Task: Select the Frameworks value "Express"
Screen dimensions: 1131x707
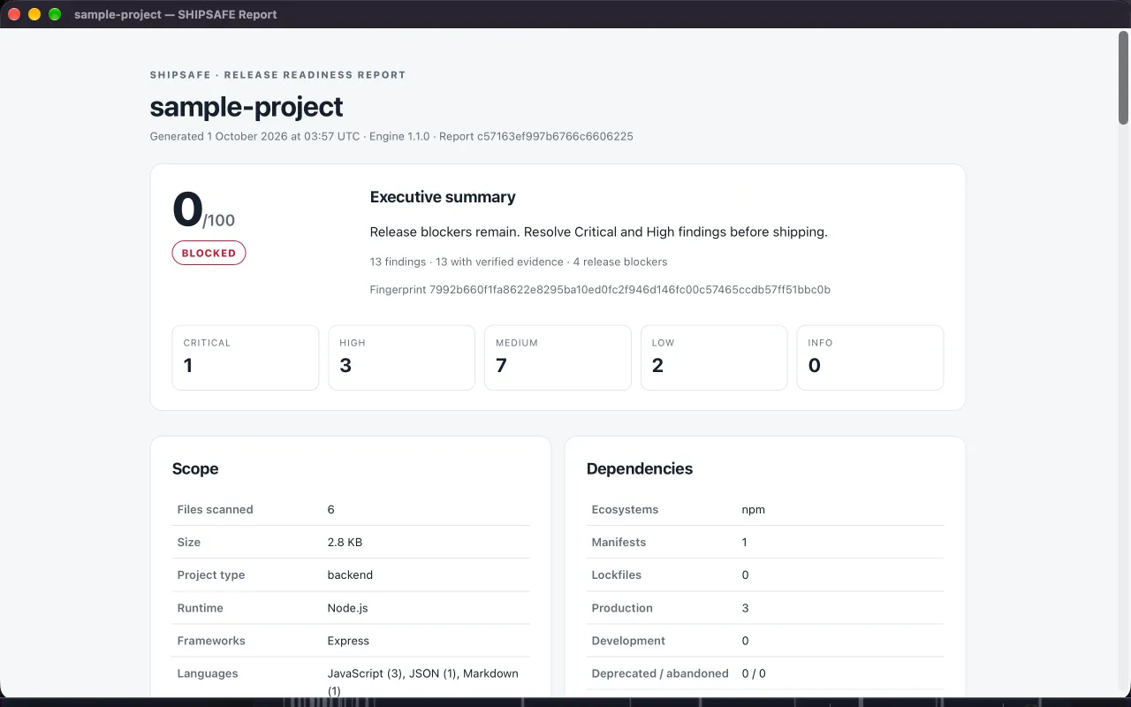Action: [348, 641]
